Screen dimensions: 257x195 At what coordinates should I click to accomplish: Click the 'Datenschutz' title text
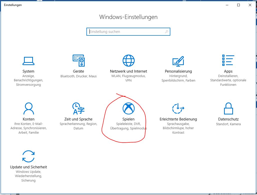pos(228,119)
